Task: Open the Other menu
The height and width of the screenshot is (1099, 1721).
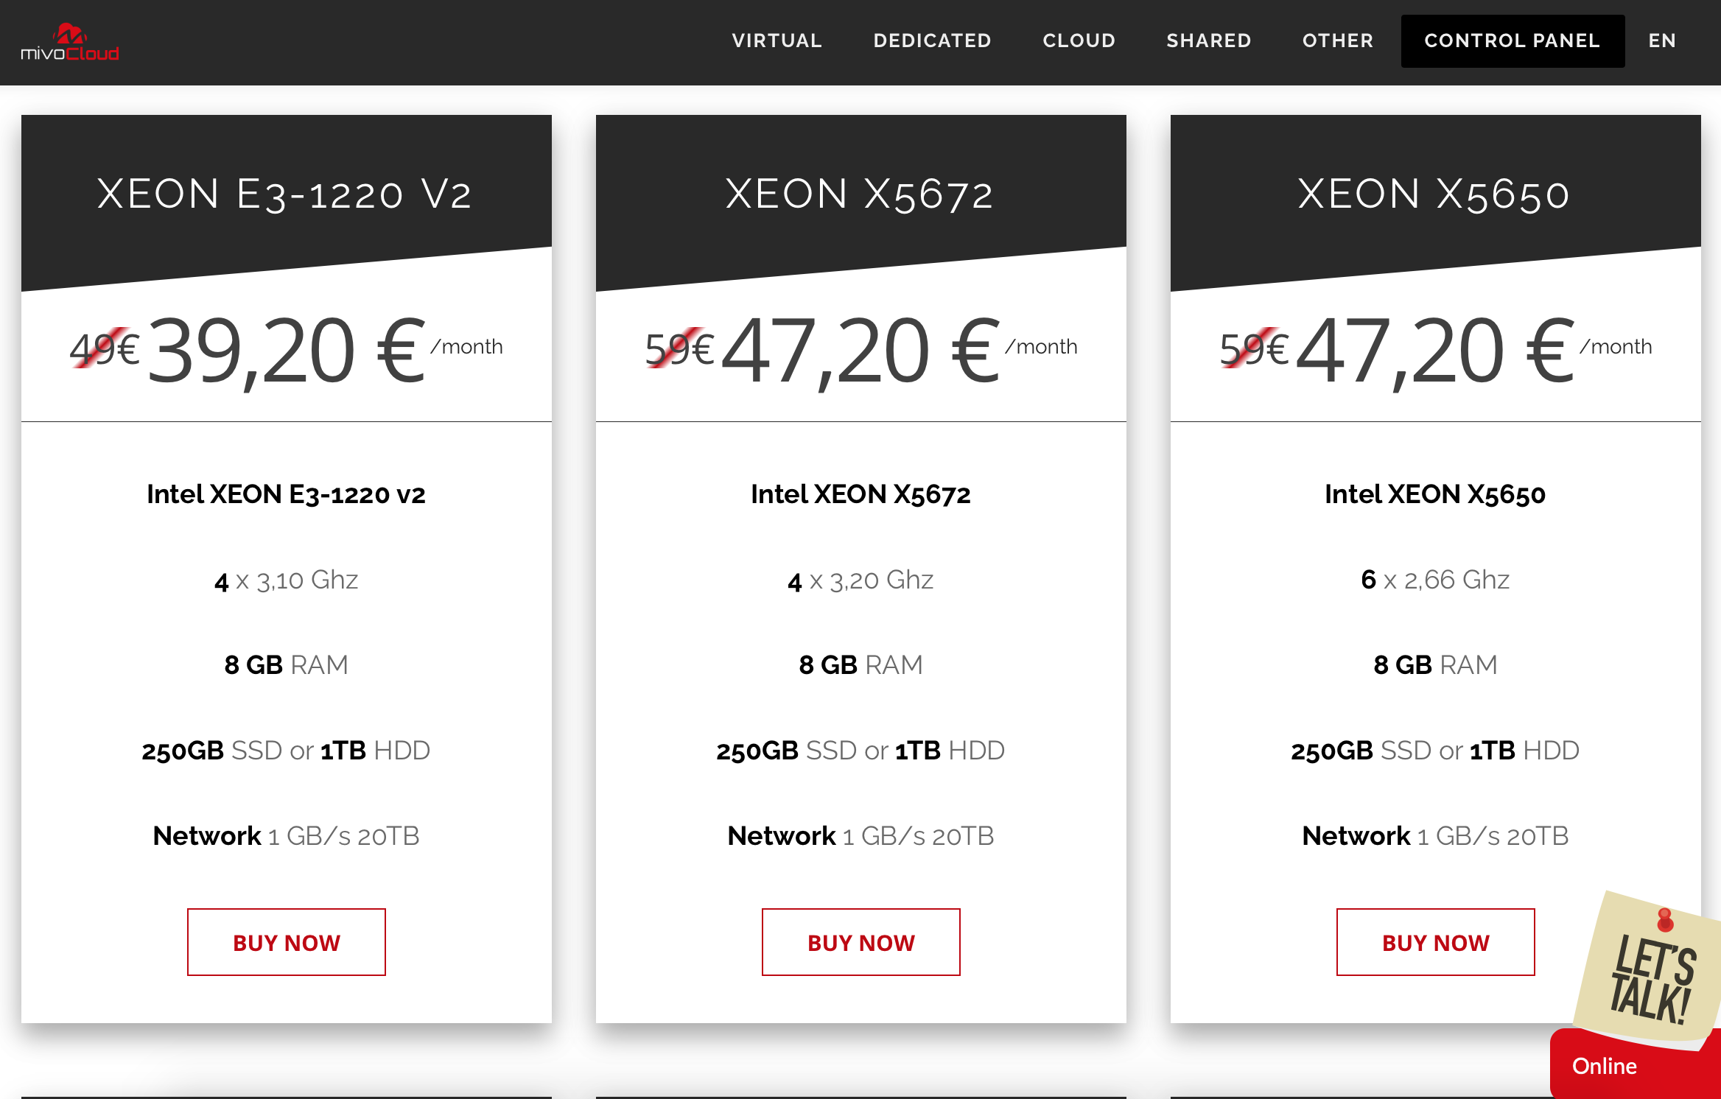Action: pos(1337,41)
